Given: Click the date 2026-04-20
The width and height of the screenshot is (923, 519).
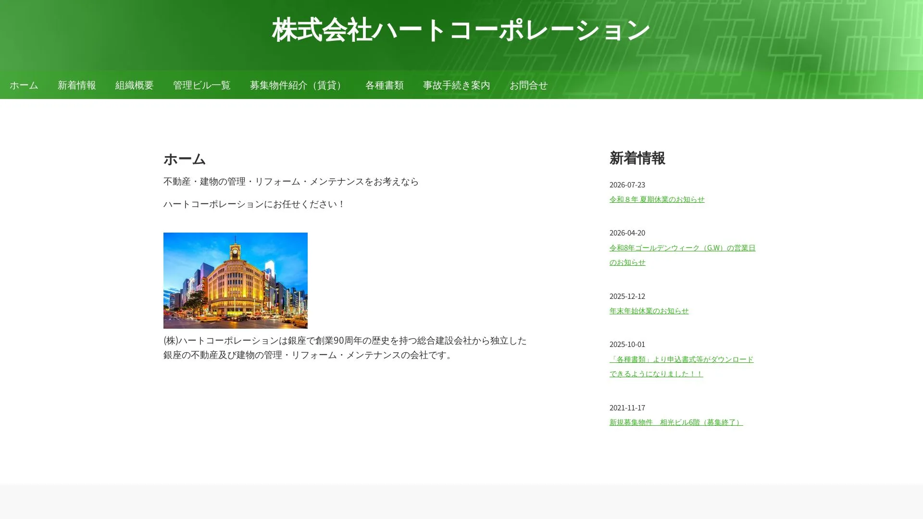Looking at the screenshot, I should tap(627, 233).
